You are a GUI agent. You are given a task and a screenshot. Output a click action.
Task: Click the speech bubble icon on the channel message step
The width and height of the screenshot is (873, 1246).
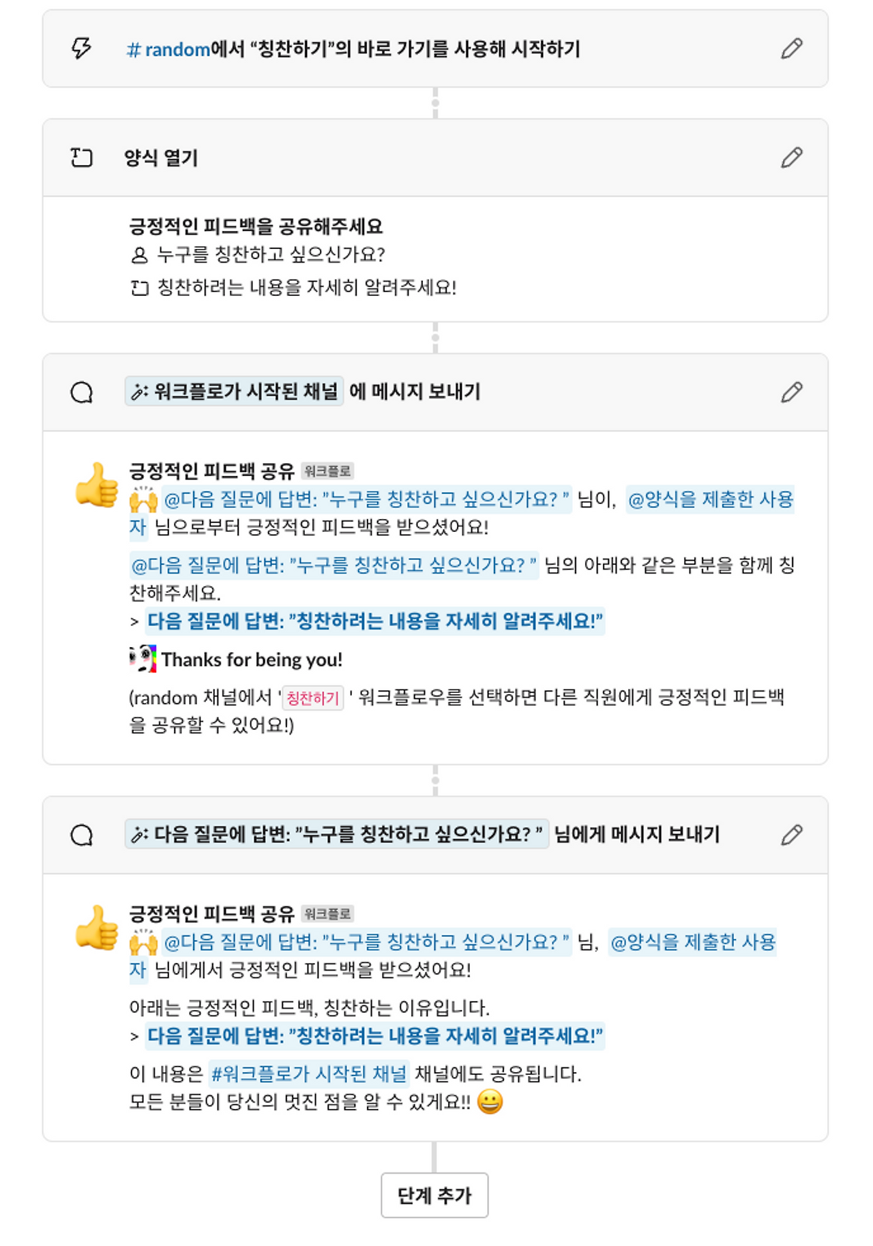coord(83,391)
